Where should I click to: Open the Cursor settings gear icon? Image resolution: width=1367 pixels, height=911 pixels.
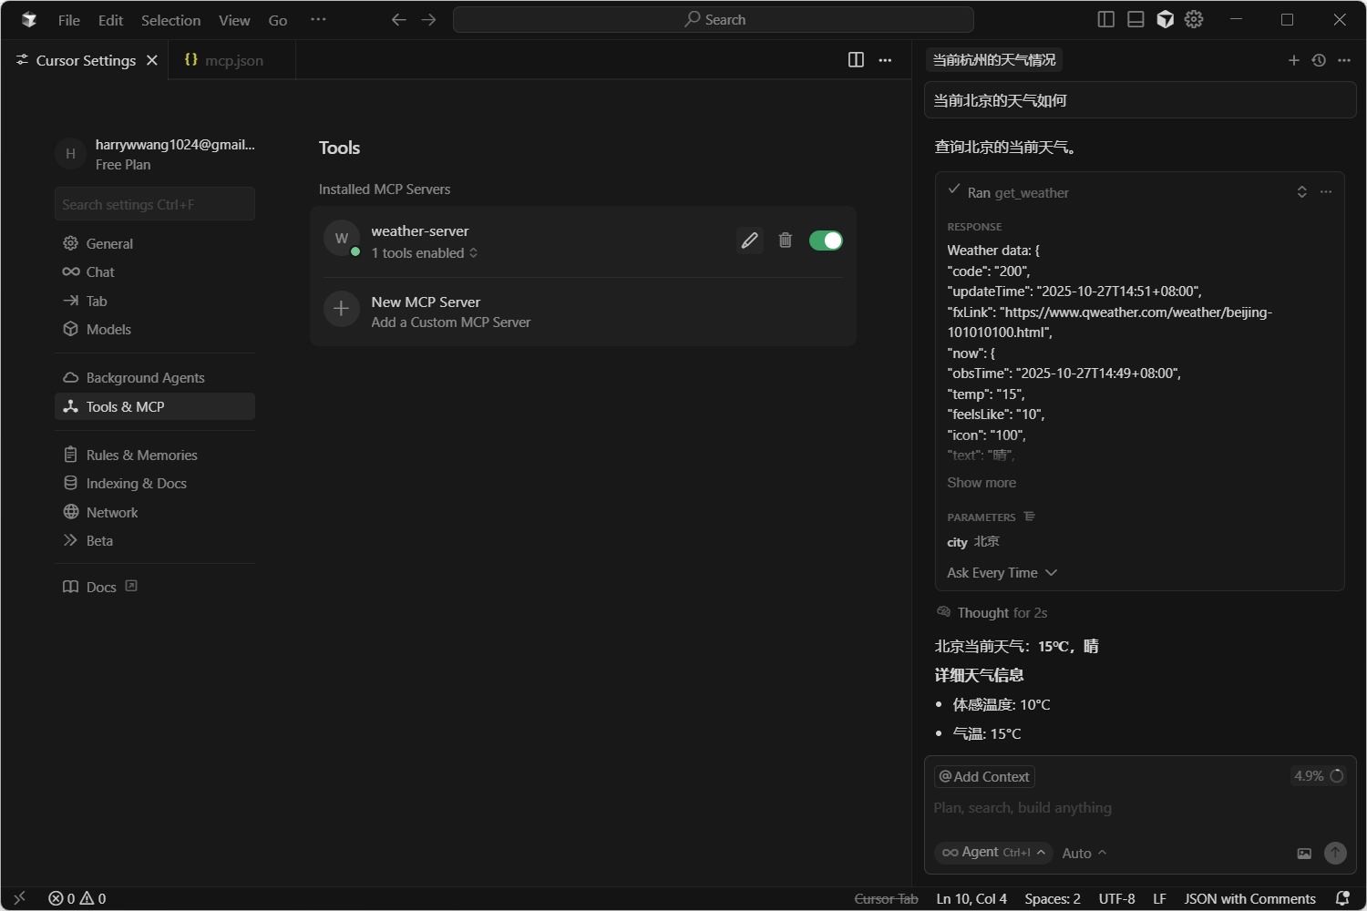pyautogui.click(x=1194, y=19)
